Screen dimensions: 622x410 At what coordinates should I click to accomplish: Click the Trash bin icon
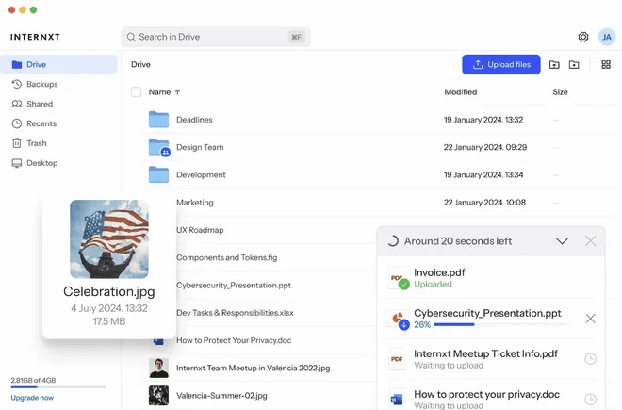pyautogui.click(x=17, y=143)
